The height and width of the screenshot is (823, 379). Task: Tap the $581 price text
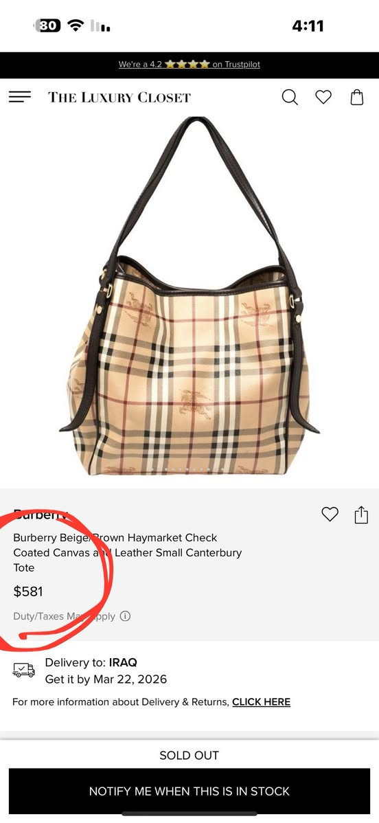point(28,591)
